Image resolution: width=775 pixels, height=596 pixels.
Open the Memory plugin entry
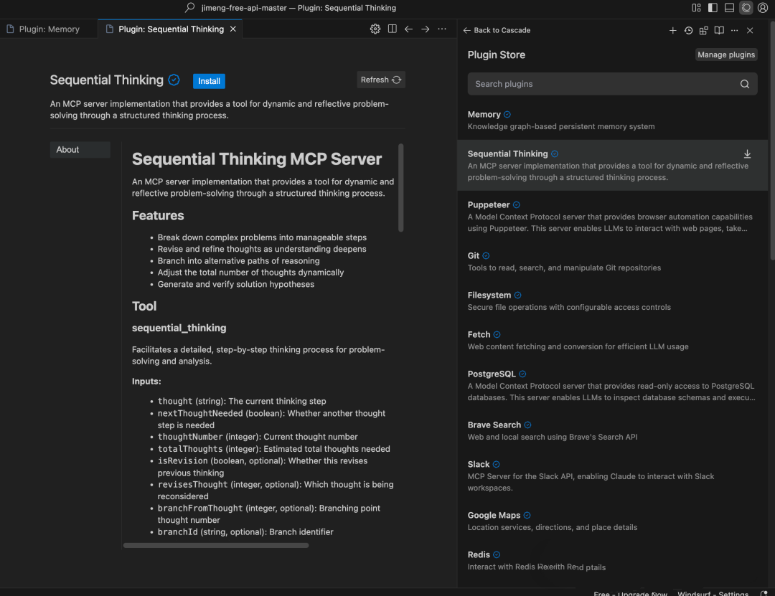612,120
